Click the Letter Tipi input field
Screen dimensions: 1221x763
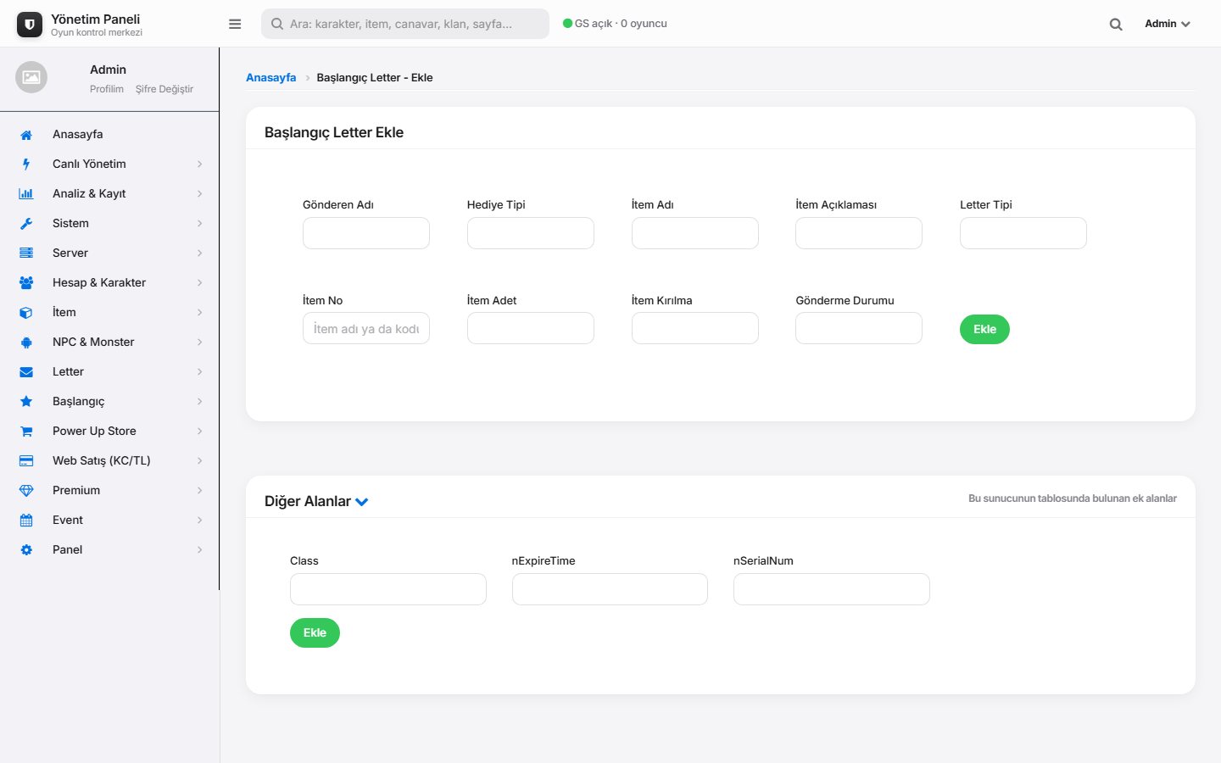click(1023, 233)
